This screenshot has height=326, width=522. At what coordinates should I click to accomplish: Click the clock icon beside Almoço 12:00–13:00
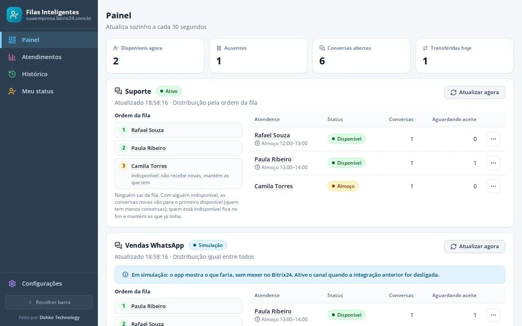tap(257, 143)
